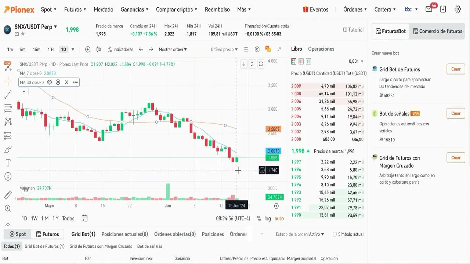Open the Mostrar orden dropdown
The width and height of the screenshot is (470, 264).
[173, 49]
